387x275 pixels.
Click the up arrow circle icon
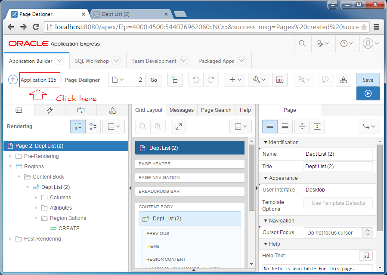pos(13,80)
